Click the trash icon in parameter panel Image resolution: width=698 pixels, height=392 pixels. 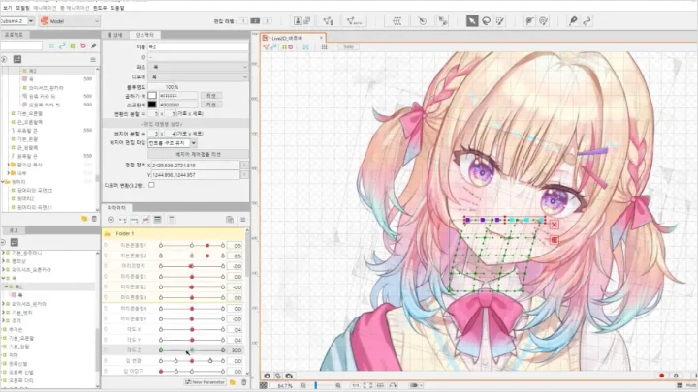tap(242, 381)
